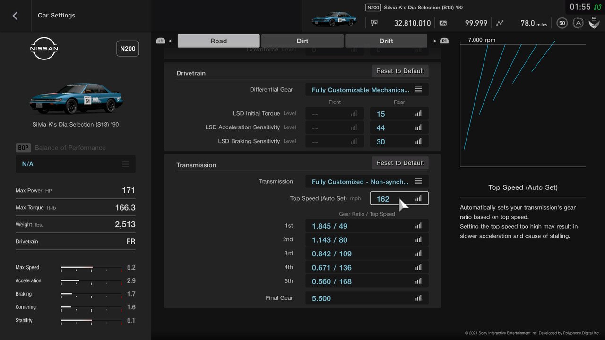Select the Road settings tab

click(218, 41)
